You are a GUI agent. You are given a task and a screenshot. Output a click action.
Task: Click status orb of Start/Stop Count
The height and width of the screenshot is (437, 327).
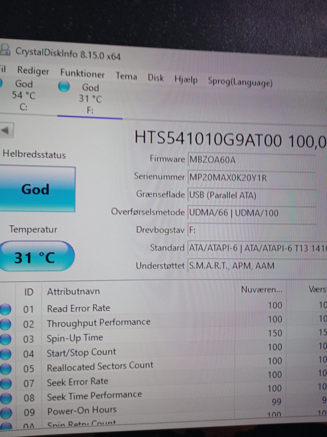tap(5, 354)
